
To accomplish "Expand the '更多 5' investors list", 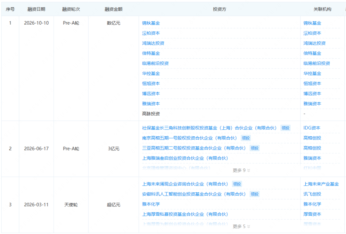I will coord(242,226).
